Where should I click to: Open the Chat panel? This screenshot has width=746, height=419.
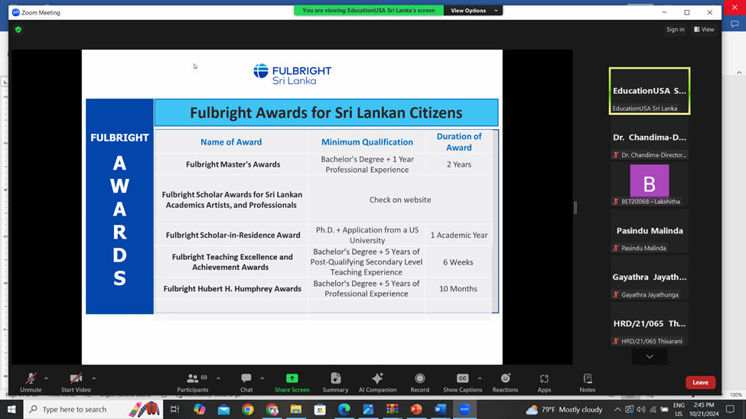(246, 382)
